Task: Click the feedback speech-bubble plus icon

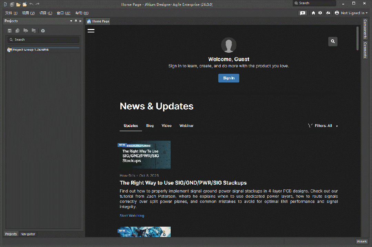Action: click(303, 13)
